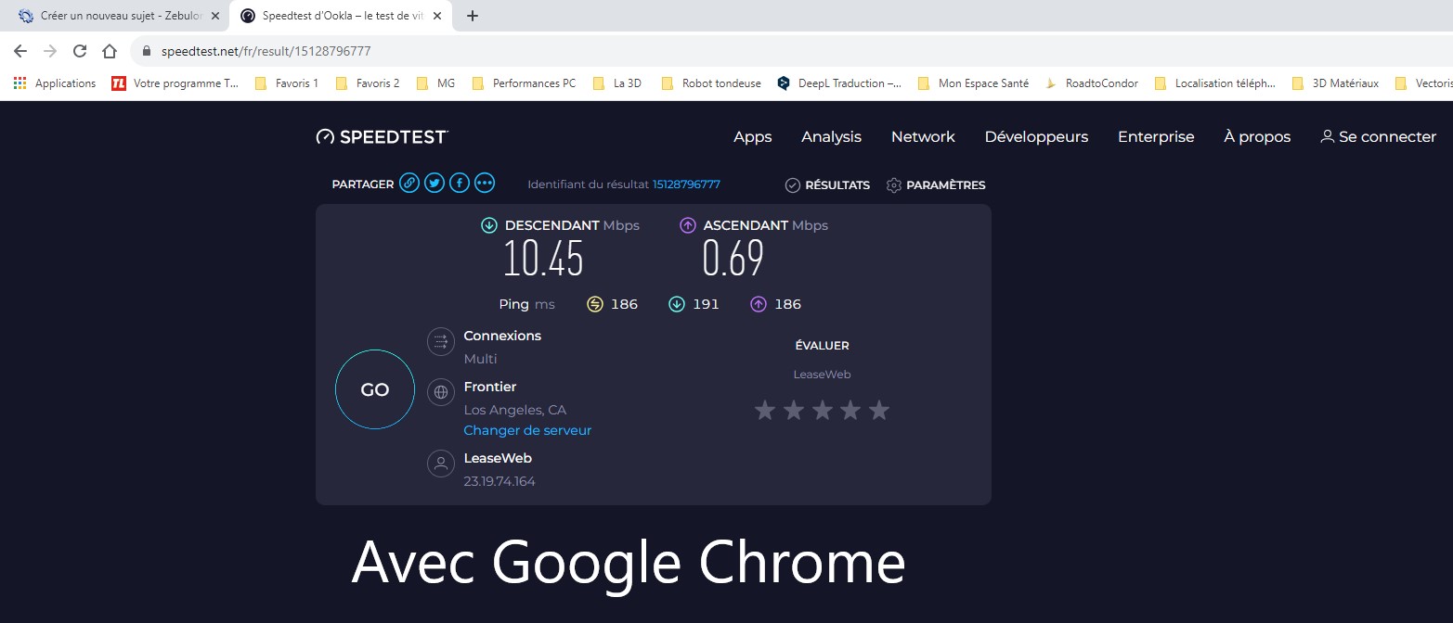Open the La 3D bookmark folder
Image resolution: width=1453 pixels, height=623 pixels.
click(x=616, y=83)
